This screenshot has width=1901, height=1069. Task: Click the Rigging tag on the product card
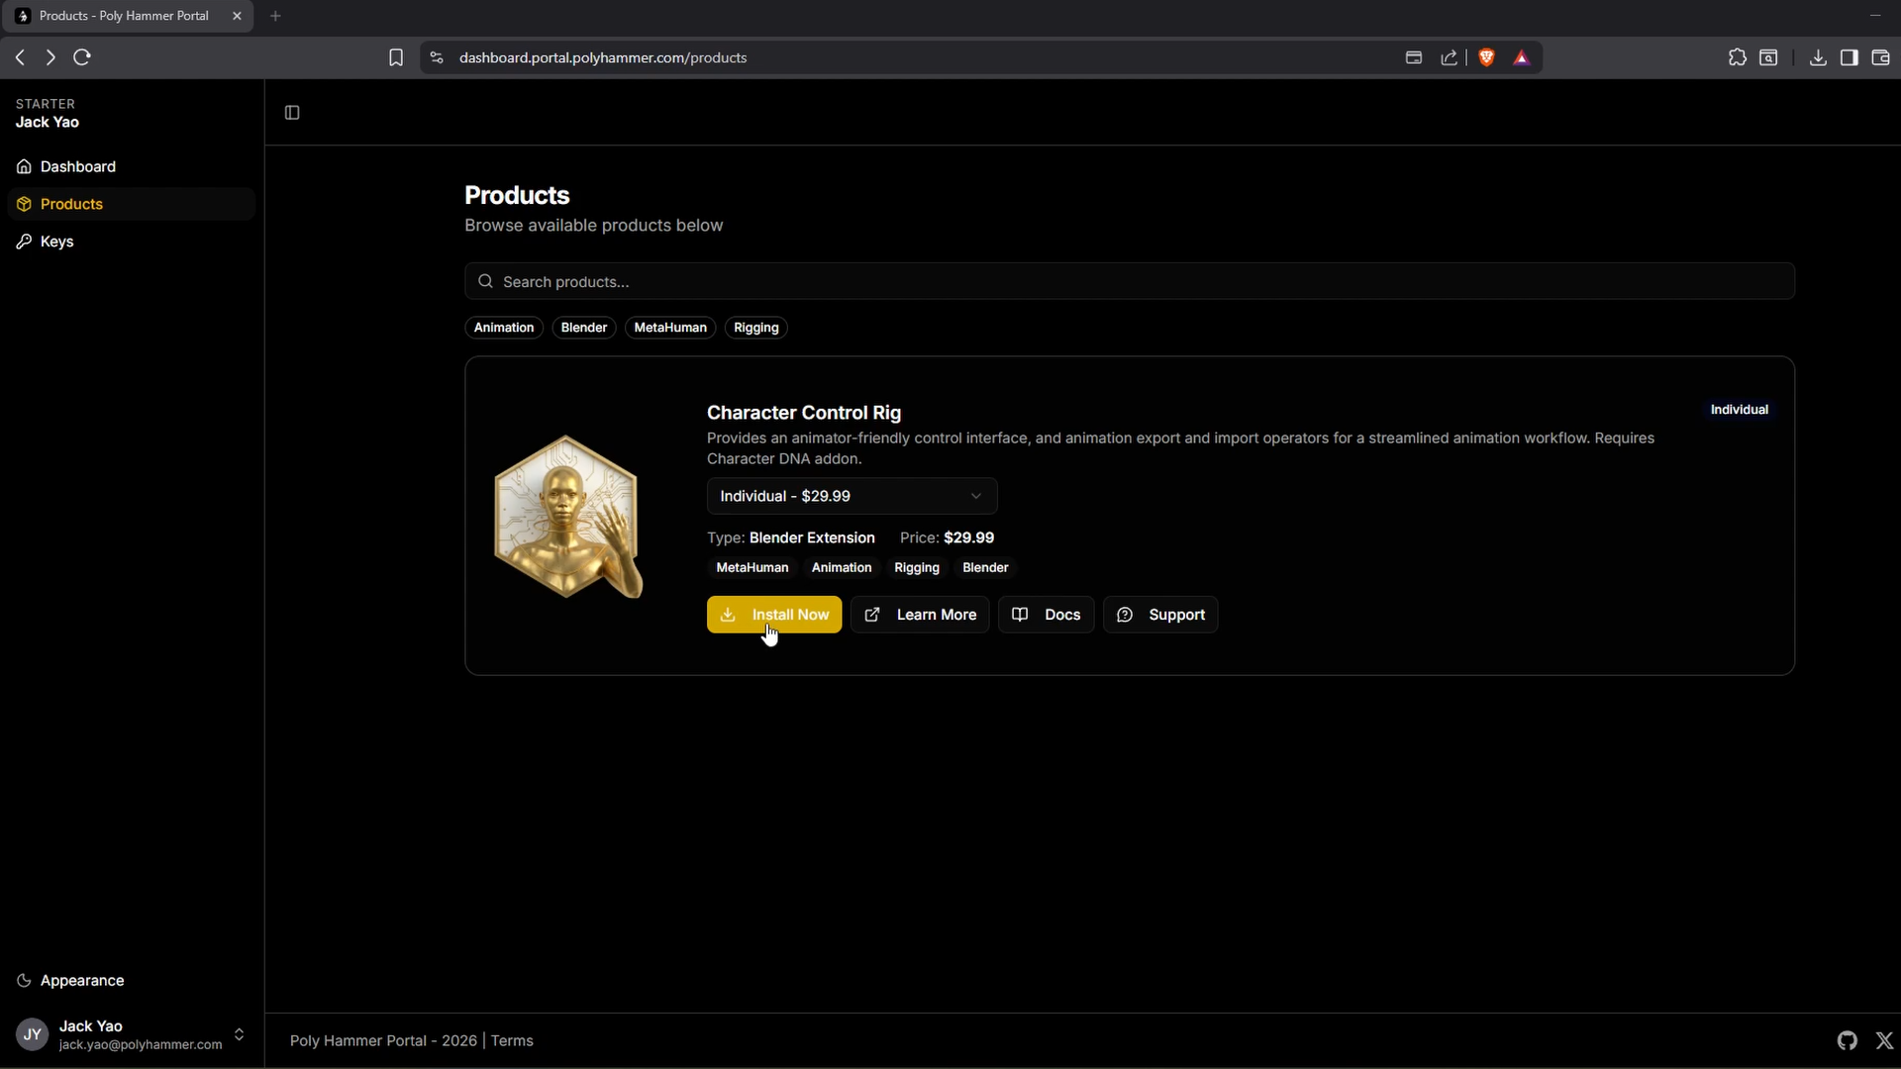click(x=917, y=568)
